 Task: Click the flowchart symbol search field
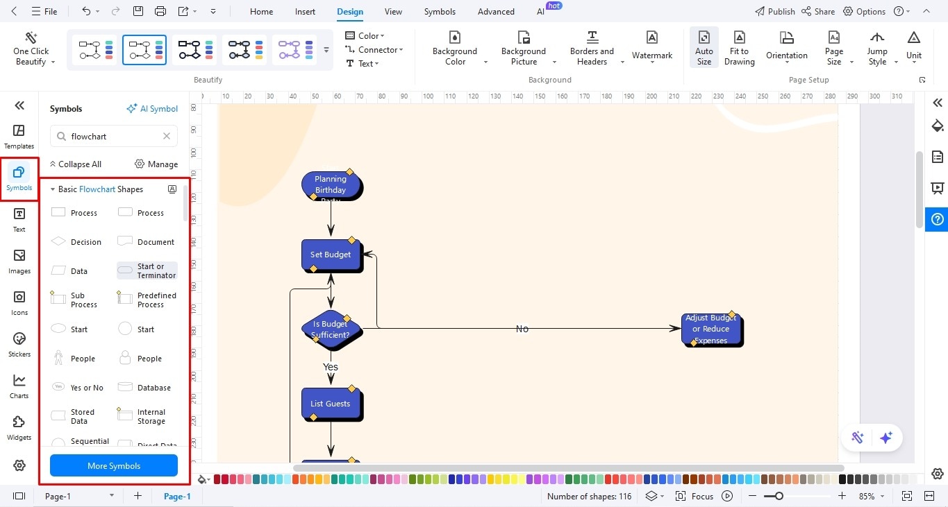114,137
